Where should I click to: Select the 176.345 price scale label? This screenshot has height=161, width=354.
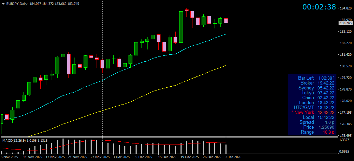click(346, 124)
